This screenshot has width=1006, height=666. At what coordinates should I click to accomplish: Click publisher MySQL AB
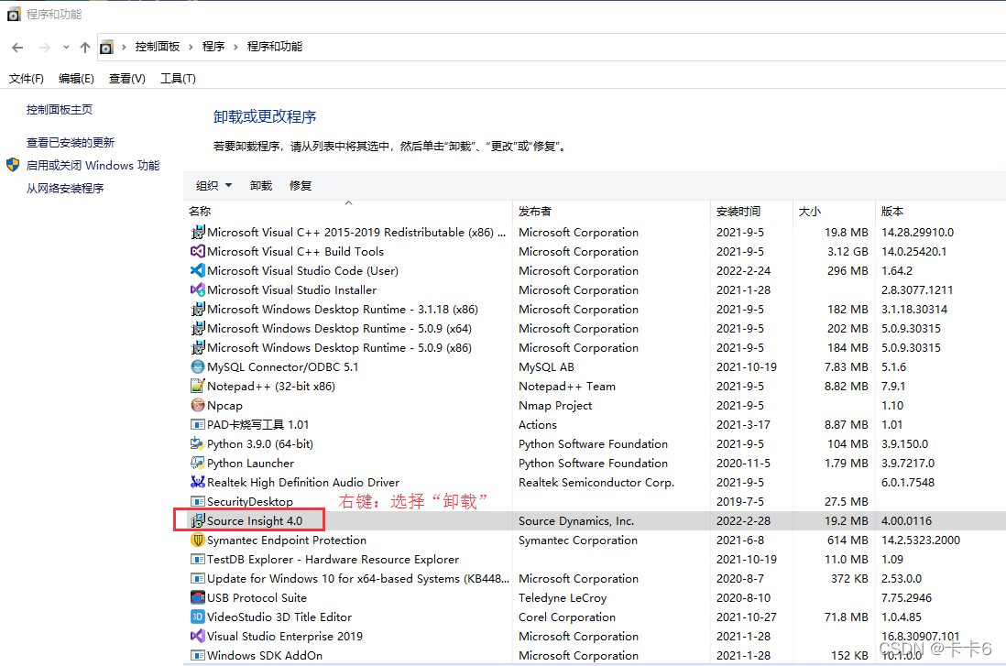[x=546, y=367]
